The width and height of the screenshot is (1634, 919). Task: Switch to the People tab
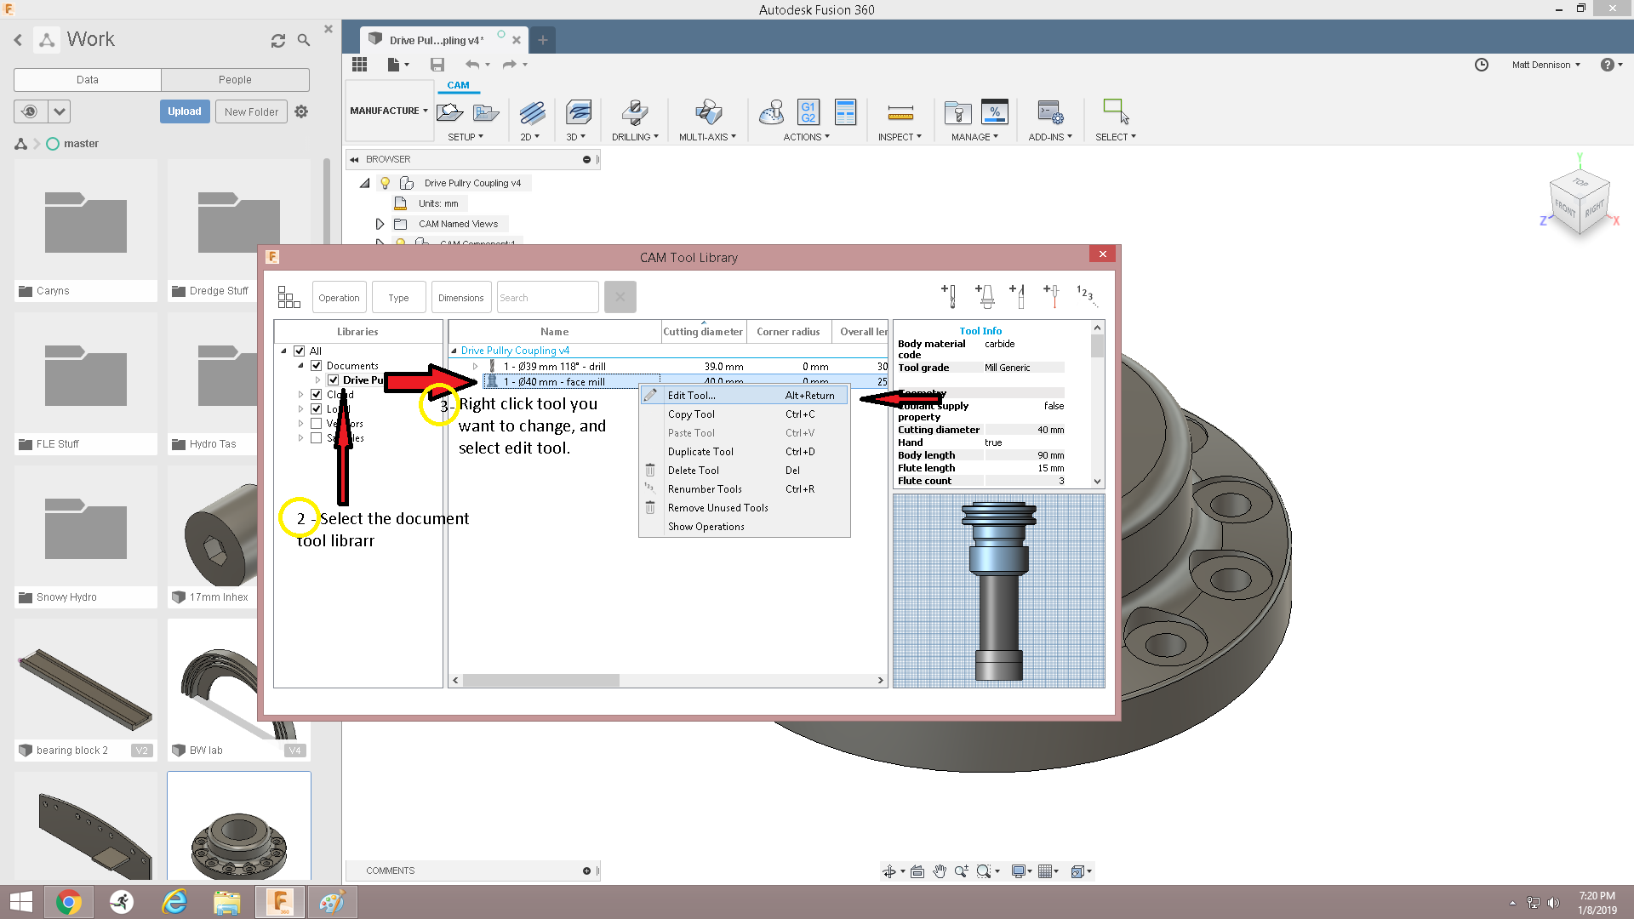pyautogui.click(x=235, y=80)
